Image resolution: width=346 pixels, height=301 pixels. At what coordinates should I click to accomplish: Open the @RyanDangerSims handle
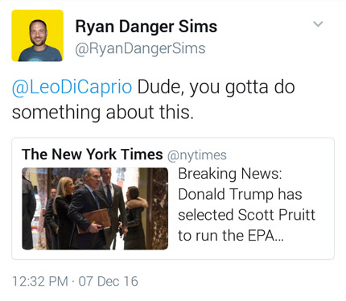click(140, 49)
